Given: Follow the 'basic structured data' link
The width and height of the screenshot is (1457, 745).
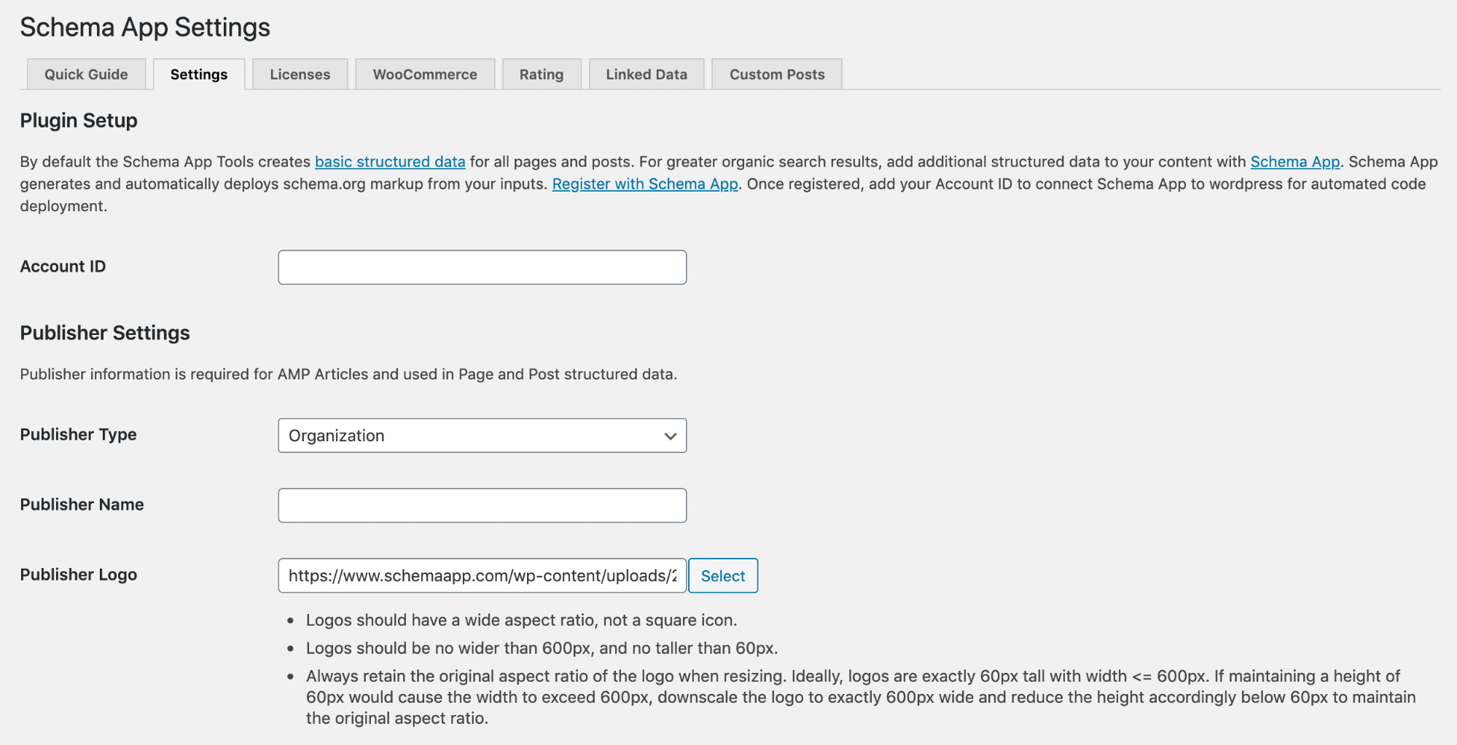Looking at the screenshot, I should point(390,162).
